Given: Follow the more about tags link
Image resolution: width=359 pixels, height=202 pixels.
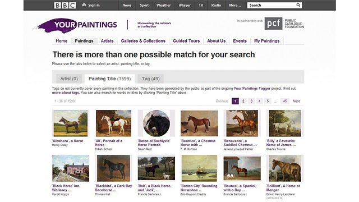Looking at the screenshot, I should coord(66,93).
